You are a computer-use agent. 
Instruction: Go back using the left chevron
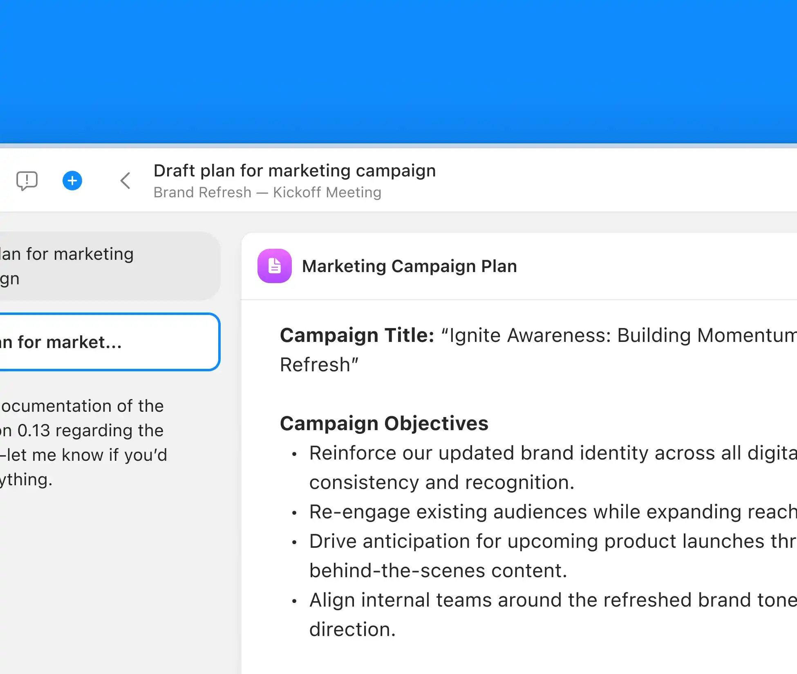(125, 181)
